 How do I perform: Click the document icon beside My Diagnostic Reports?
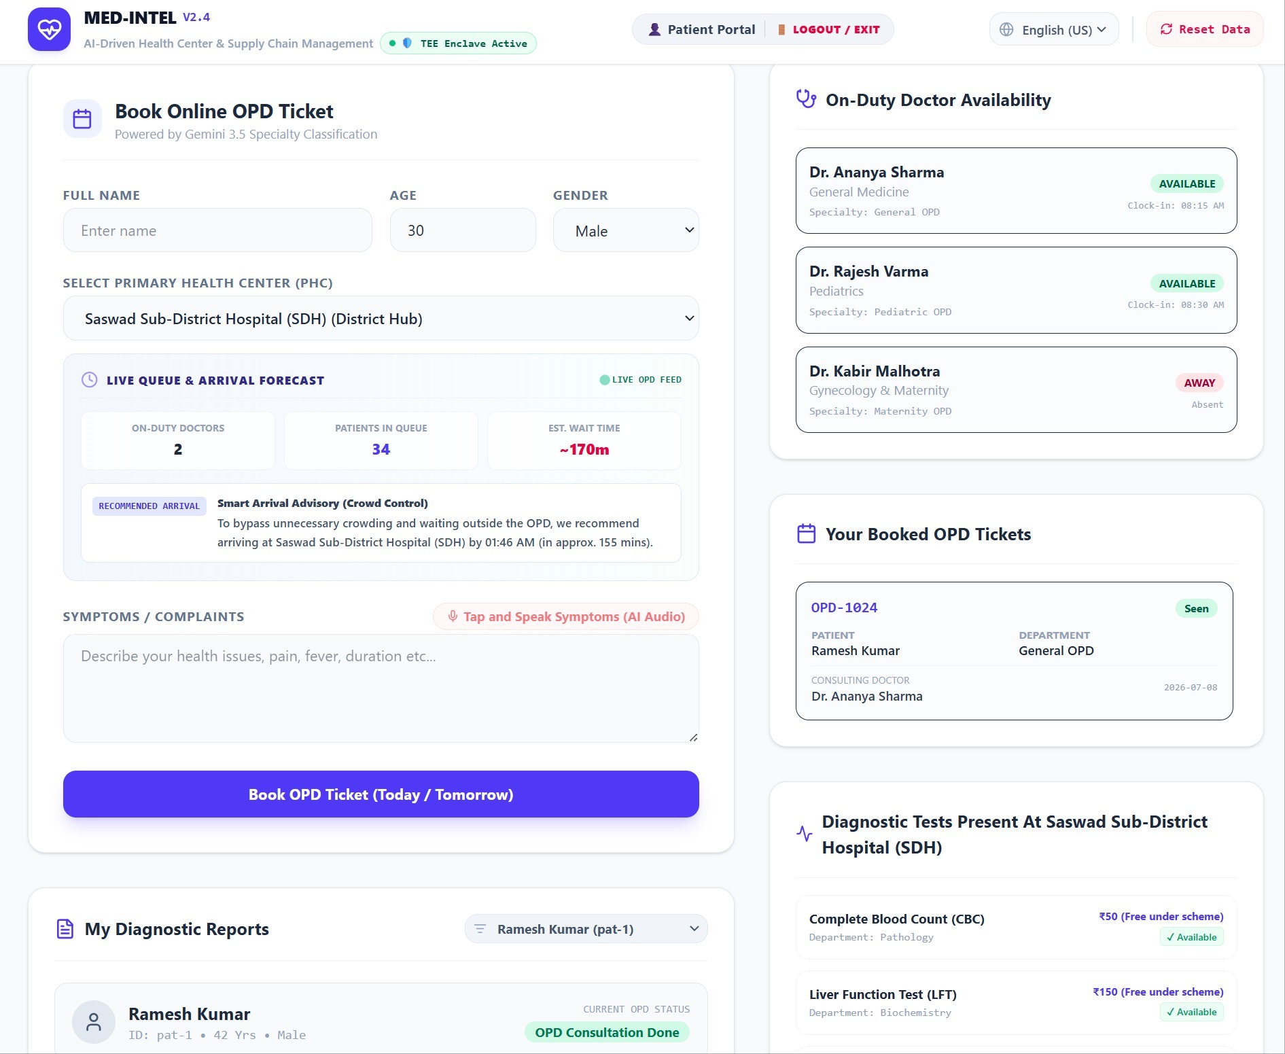click(x=65, y=928)
